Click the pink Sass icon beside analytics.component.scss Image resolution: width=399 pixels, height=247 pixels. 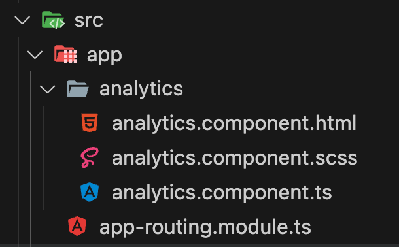click(90, 157)
